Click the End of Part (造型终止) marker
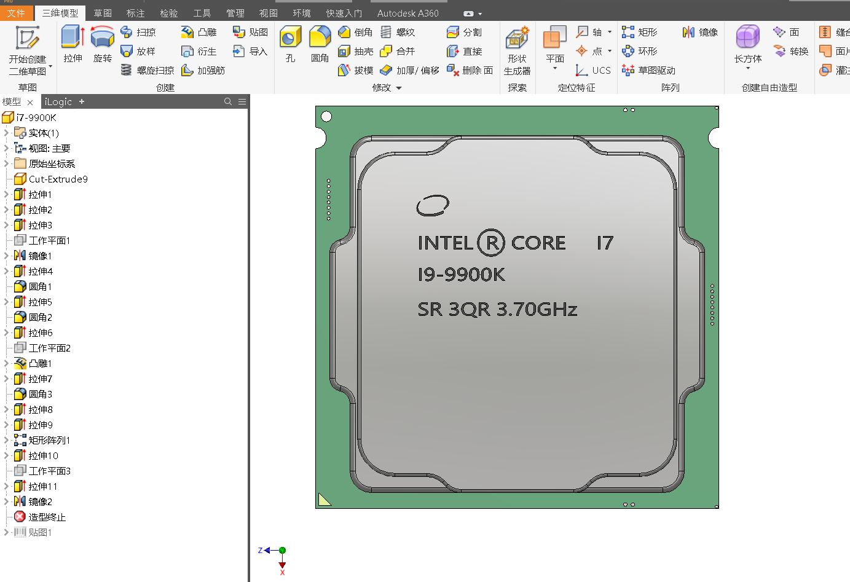This screenshot has height=582, width=850. click(40, 517)
